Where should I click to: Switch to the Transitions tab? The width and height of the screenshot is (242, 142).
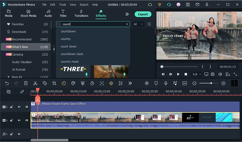(x=81, y=13)
